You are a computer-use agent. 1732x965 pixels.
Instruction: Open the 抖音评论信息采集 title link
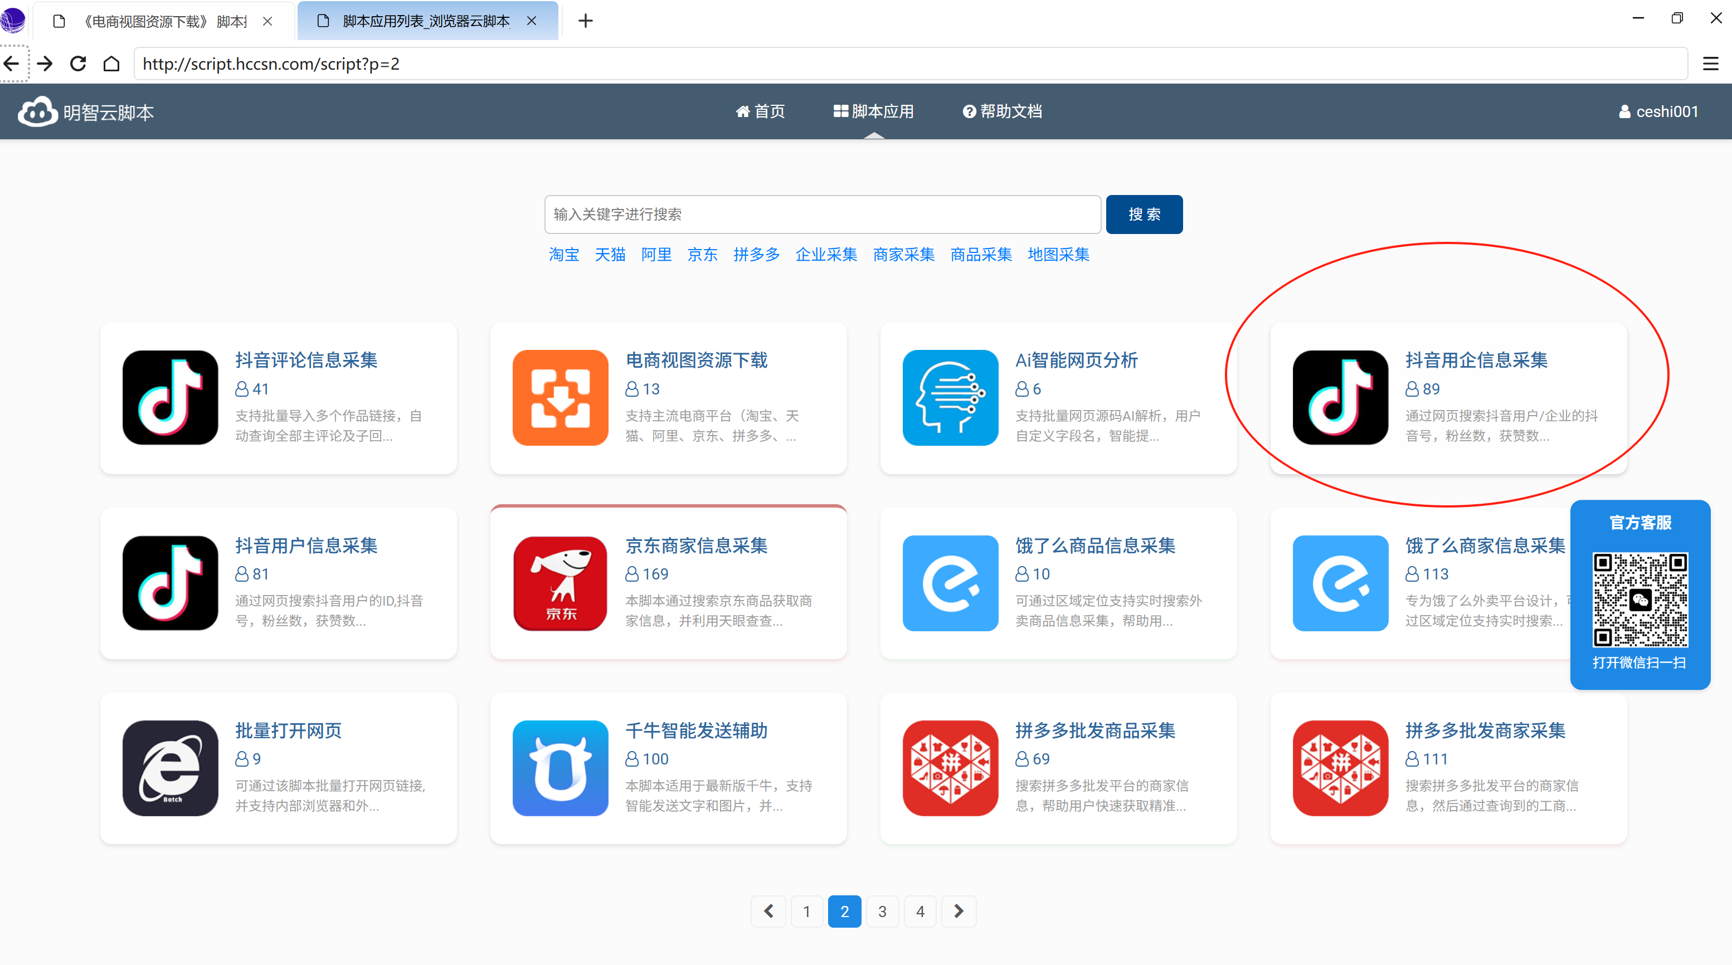(306, 360)
